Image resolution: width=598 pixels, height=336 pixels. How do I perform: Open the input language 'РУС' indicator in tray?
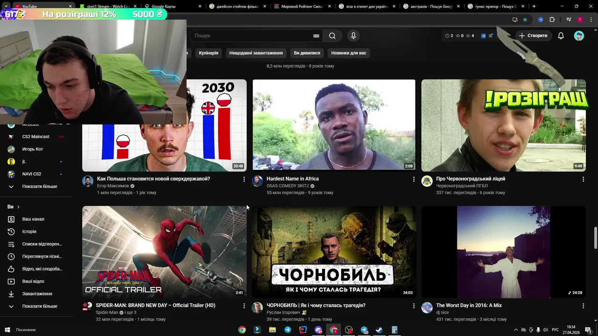[x=555, y=330]
